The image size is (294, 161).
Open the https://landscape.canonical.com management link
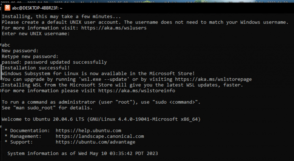100,136
